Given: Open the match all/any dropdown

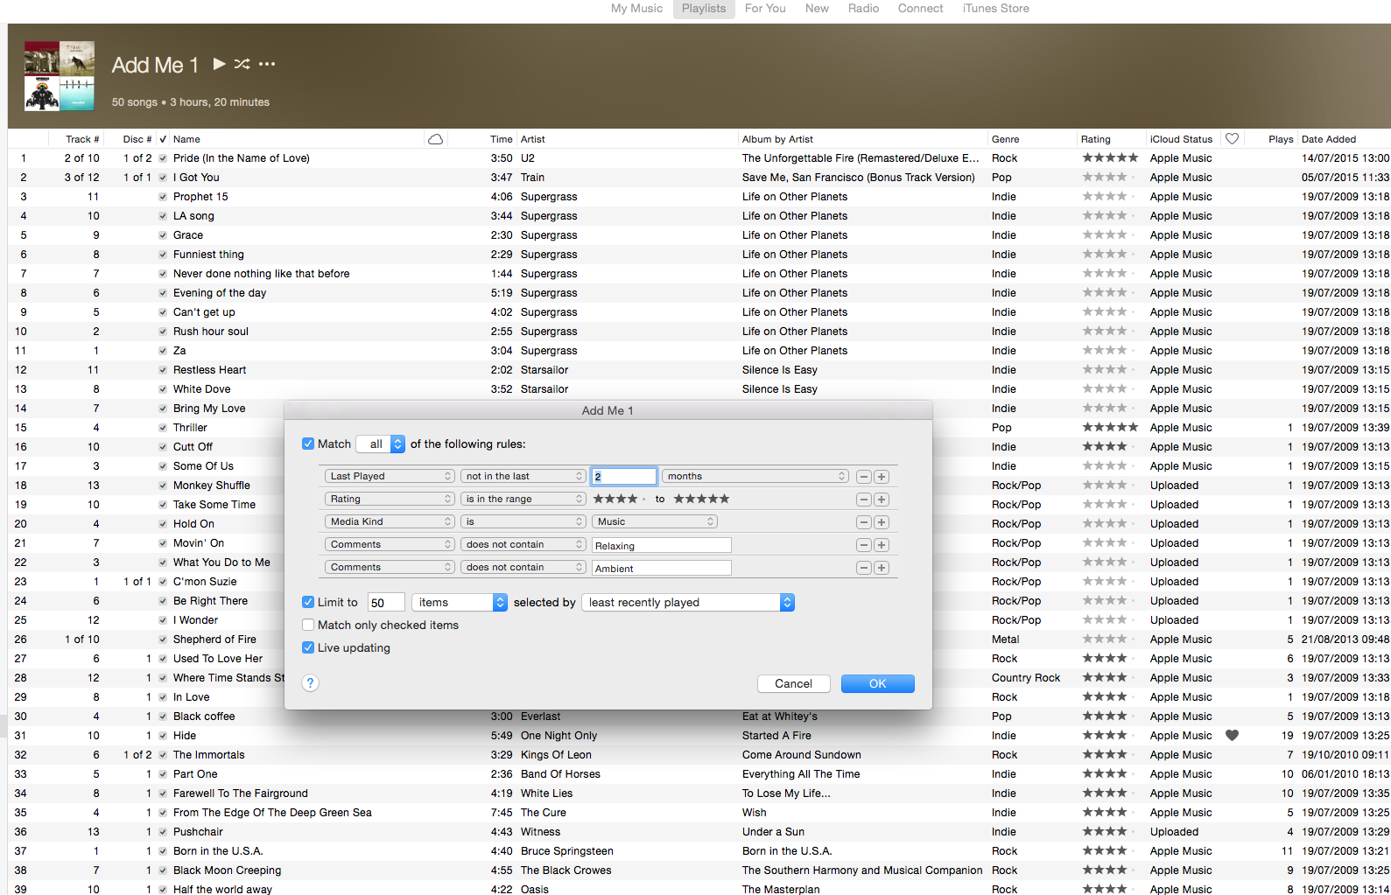Looking at the screenshot, I should pos(383,444).
